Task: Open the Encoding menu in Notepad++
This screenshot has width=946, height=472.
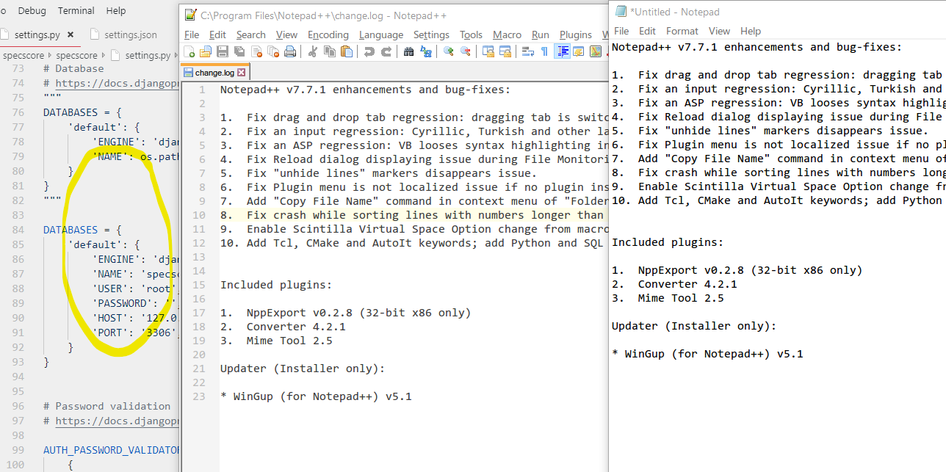Action: point(328,35)
